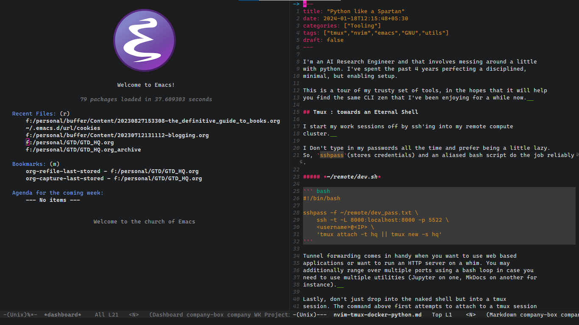Click the title 'Python like a Spartan' line
Screen dimensions: 579x325
pyautogui.click(x=354, y=11)
